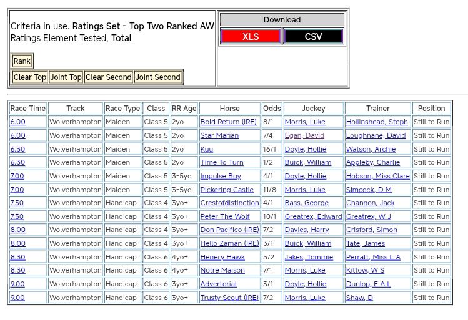This screenshot has width=468, height=320.
Task: Open the Star Marian horse page
Action: pos(219,135)
